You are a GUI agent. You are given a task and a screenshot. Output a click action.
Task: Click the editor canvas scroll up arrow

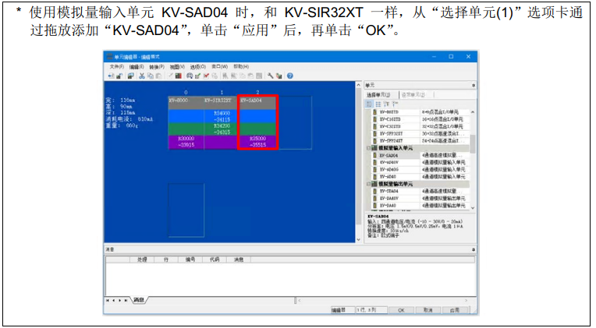(x=358, y=86)
